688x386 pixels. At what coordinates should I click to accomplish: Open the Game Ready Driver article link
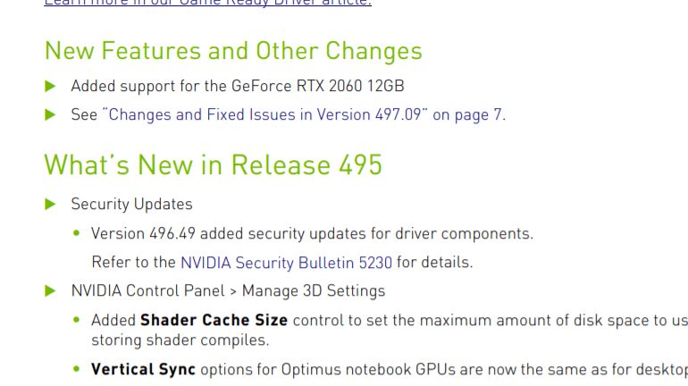click(207, 4)
